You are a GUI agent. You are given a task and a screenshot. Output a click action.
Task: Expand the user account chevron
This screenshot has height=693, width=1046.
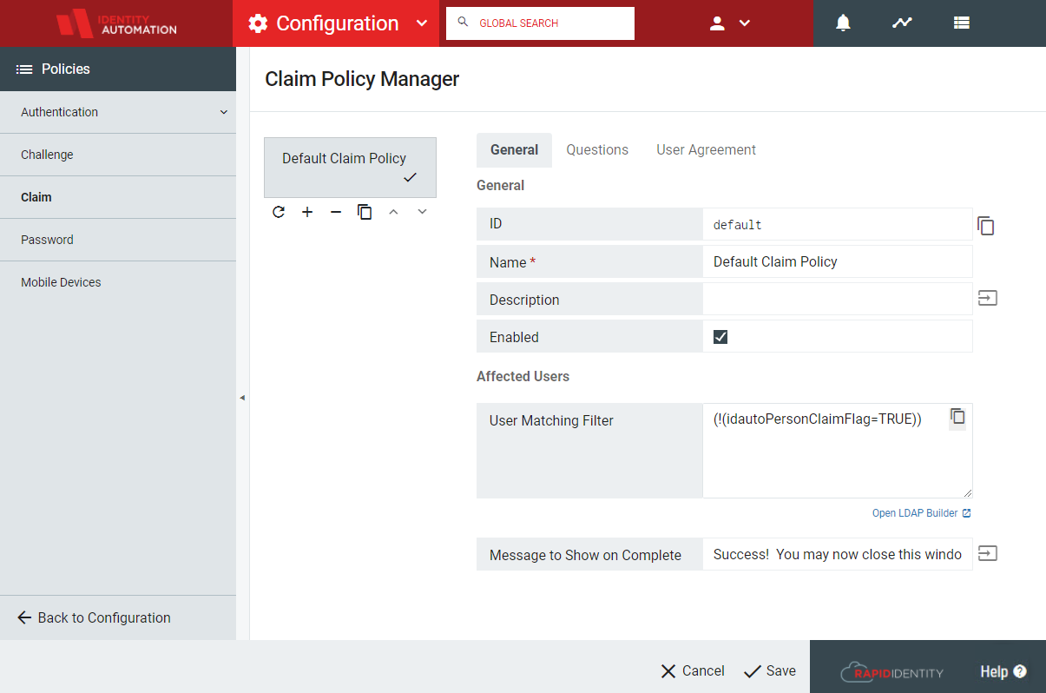click(x=745, y=23)
